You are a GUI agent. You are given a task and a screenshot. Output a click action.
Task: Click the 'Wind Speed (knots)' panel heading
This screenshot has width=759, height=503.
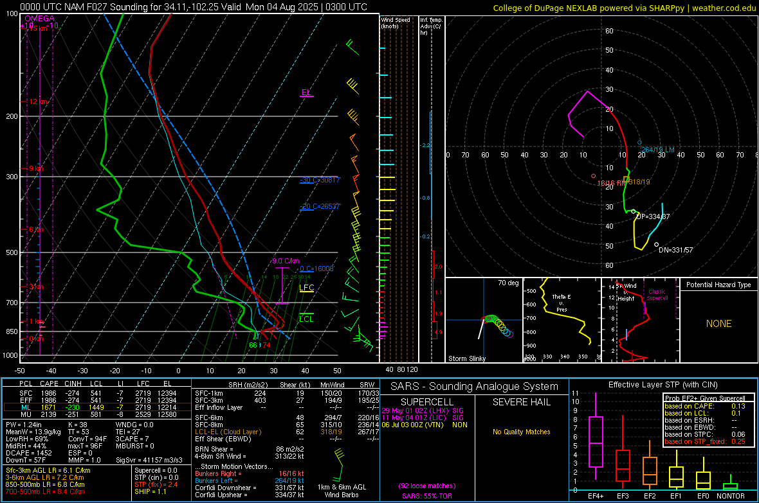(x=396, y=22)
